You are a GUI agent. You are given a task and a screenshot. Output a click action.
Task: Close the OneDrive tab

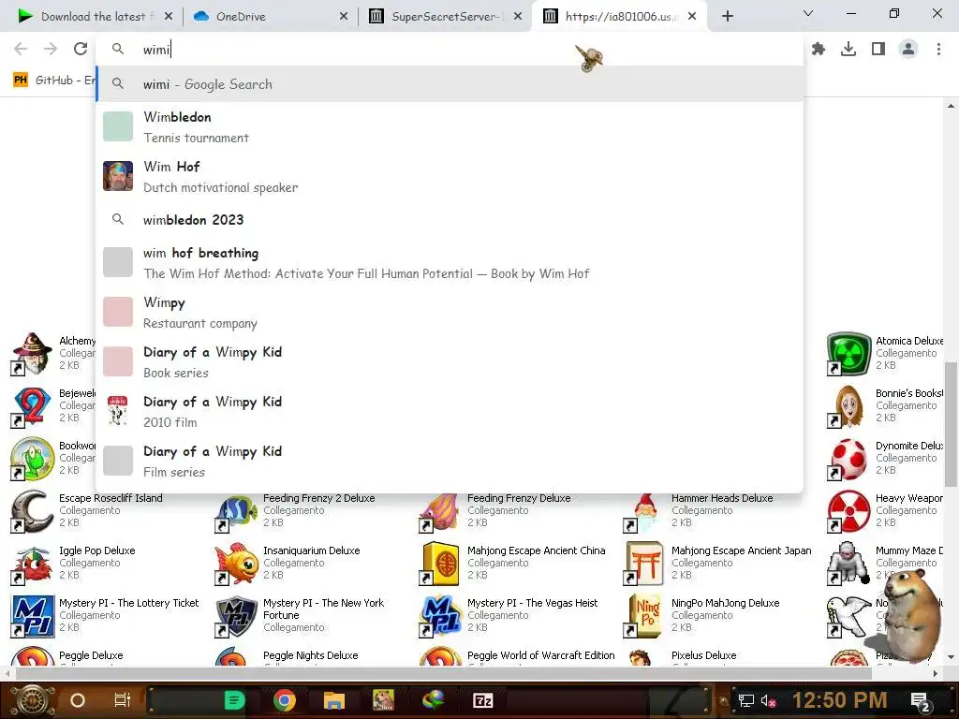(344, 17)
